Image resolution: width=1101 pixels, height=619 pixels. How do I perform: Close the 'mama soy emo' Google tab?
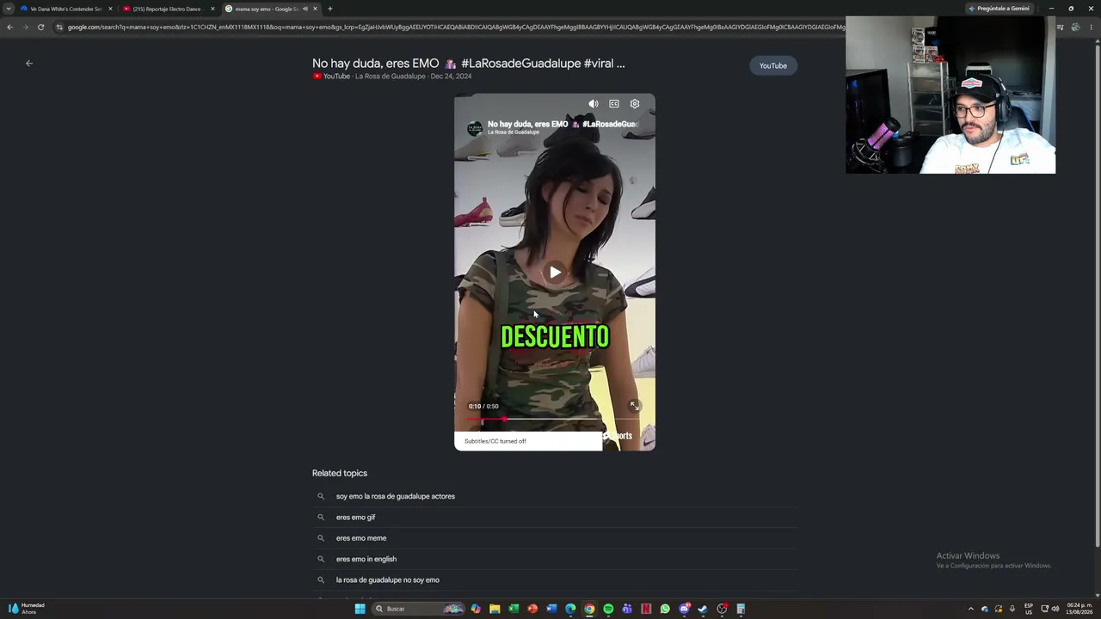tap(315, 9)
